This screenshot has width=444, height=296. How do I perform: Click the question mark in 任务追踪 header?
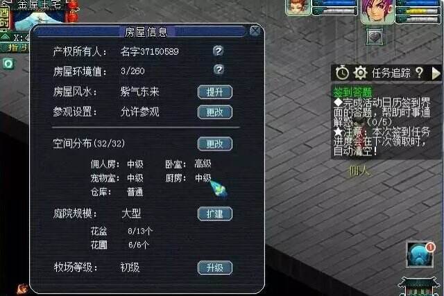419,73
